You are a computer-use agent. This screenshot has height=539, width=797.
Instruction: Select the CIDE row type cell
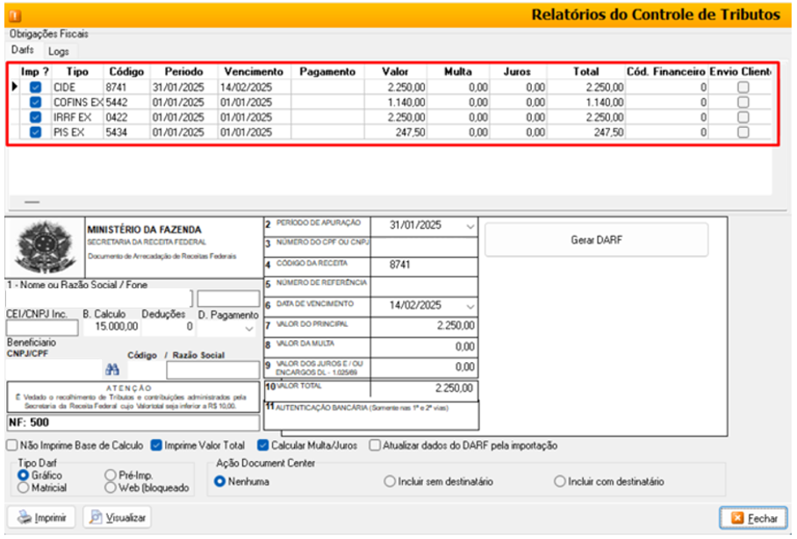pos(77,88)
